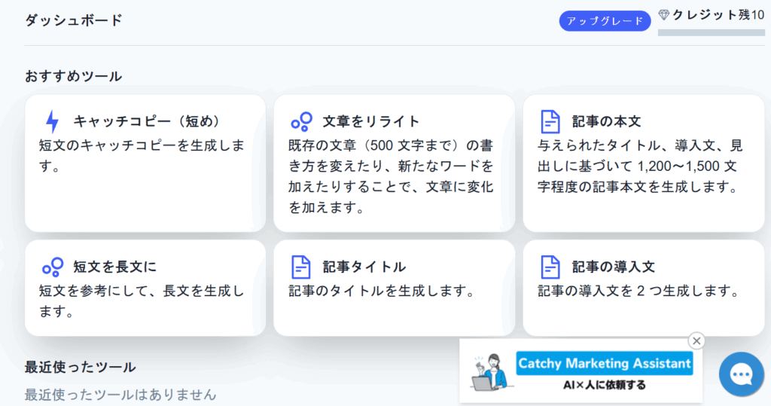Viewport: 771px width, 406px height.
Task: Select the circles icon beside 文章をリライト
Action: (x=301, y=121)
